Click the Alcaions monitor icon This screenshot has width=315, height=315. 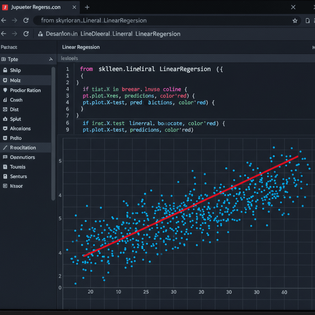pyautogui.click(x=5, y=129)
